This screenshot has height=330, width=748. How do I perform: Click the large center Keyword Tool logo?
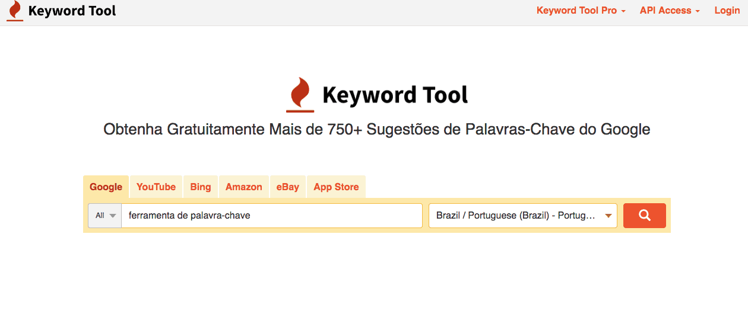pos(377,95)
